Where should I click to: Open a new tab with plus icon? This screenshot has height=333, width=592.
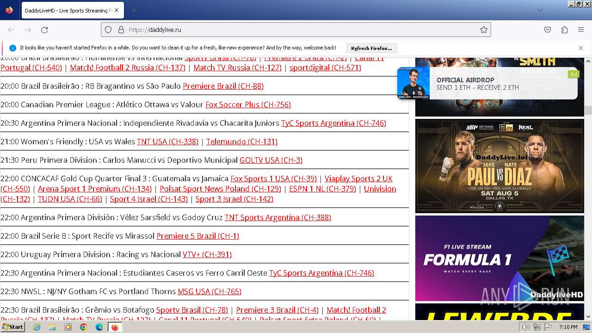(x=134, y=10)
